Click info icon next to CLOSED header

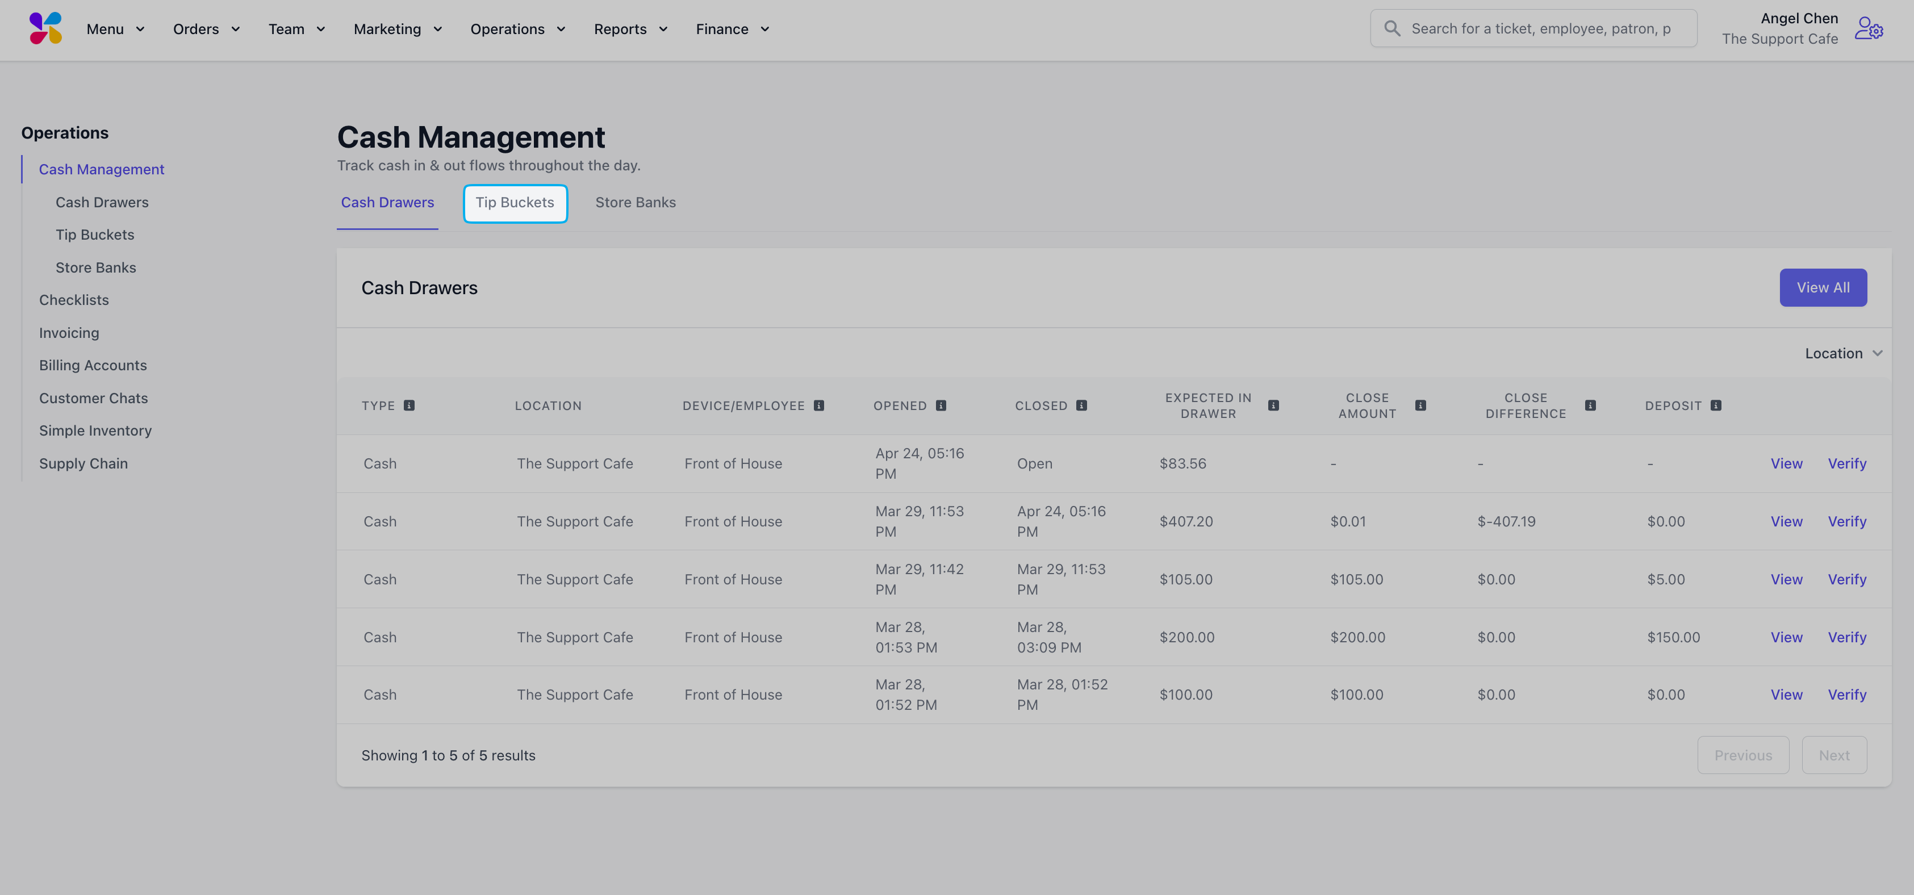click(1082, 405)
